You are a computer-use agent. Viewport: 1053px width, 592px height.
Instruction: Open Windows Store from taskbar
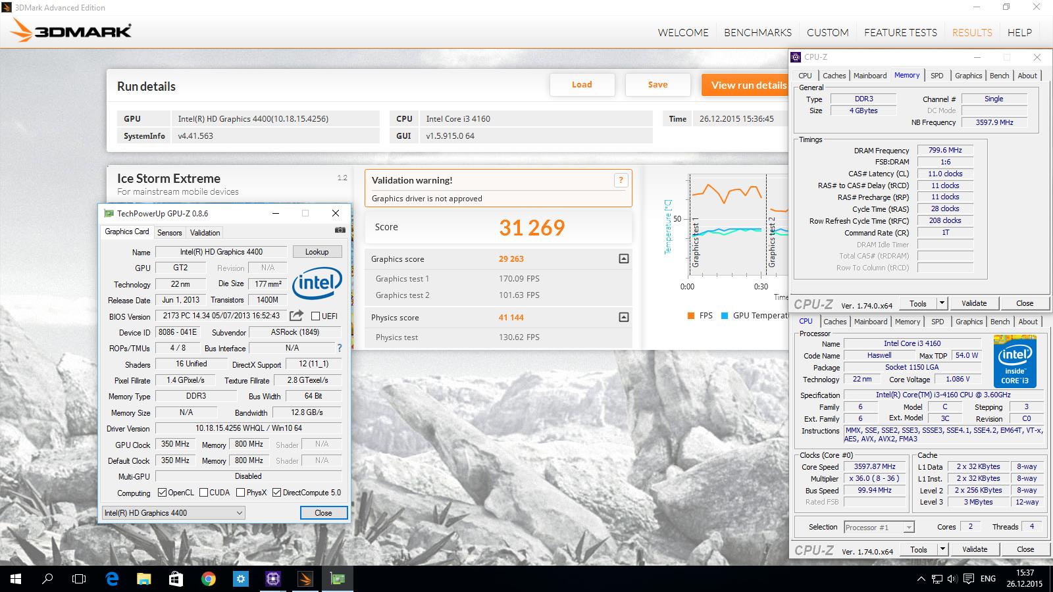(x=176, y=579)
